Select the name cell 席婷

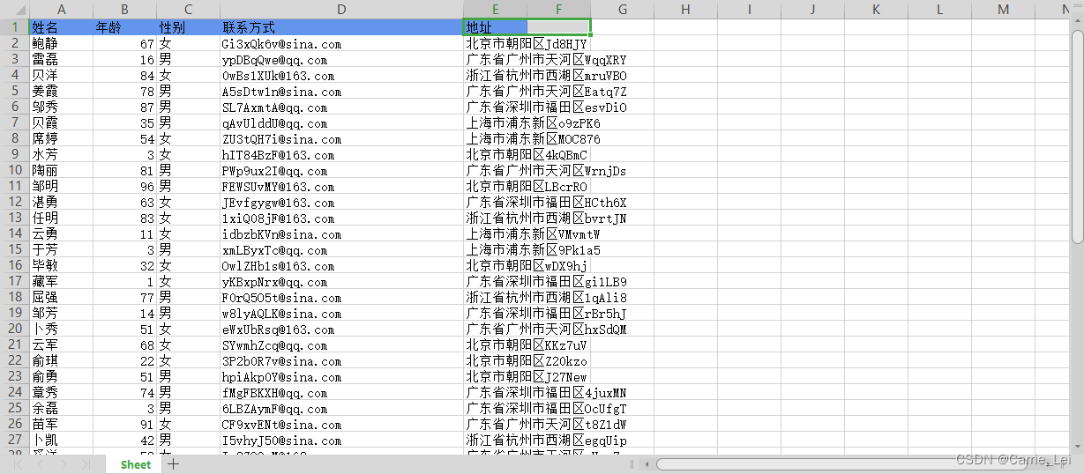click(x=61, y=138)
